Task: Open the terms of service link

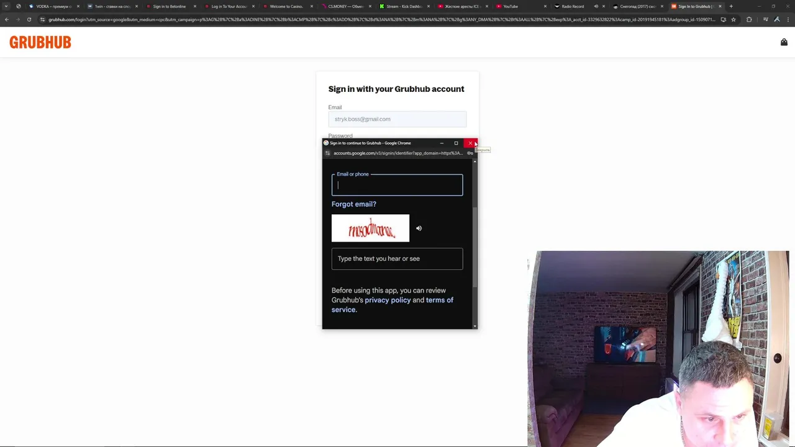Action: pyautogui.click(x=393, y=305)
